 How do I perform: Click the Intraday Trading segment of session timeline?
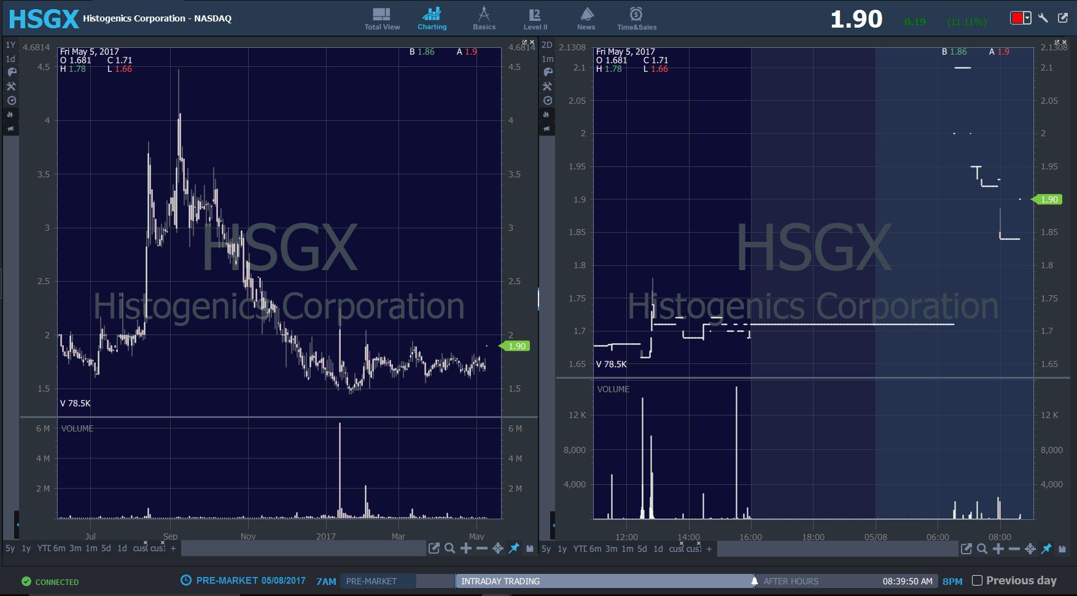(604, 581)
